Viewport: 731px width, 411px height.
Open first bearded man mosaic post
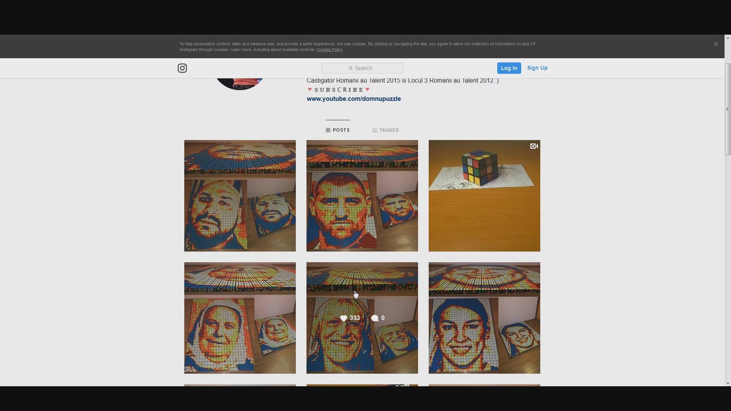tap(240, 196)
